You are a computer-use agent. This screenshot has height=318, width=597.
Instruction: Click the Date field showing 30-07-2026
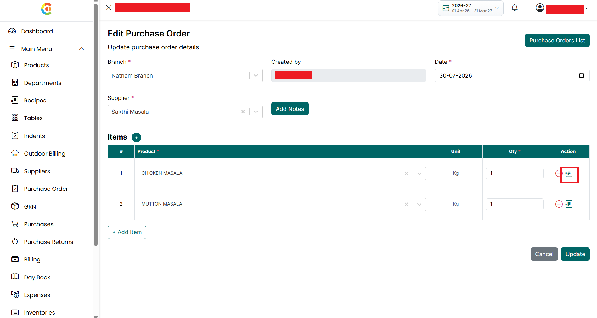(x=512, y=76)
